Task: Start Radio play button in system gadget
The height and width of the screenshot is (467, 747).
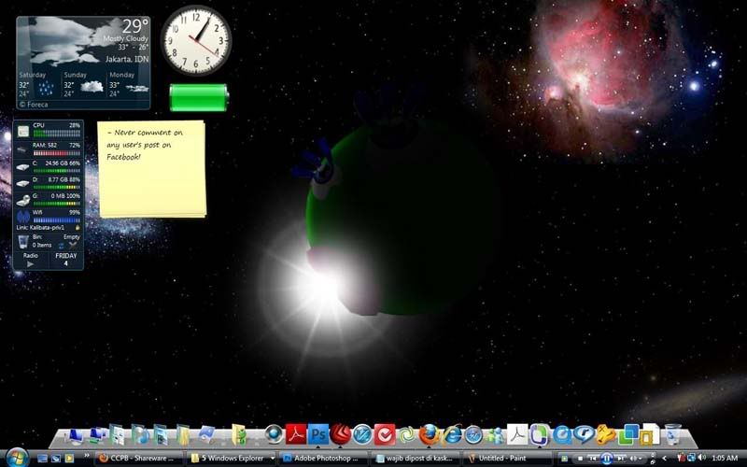Action: [31, 264]
